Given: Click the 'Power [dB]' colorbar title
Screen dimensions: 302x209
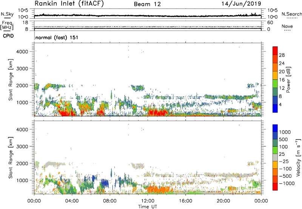Looking at the screenshot, I should tap(288, 80).
